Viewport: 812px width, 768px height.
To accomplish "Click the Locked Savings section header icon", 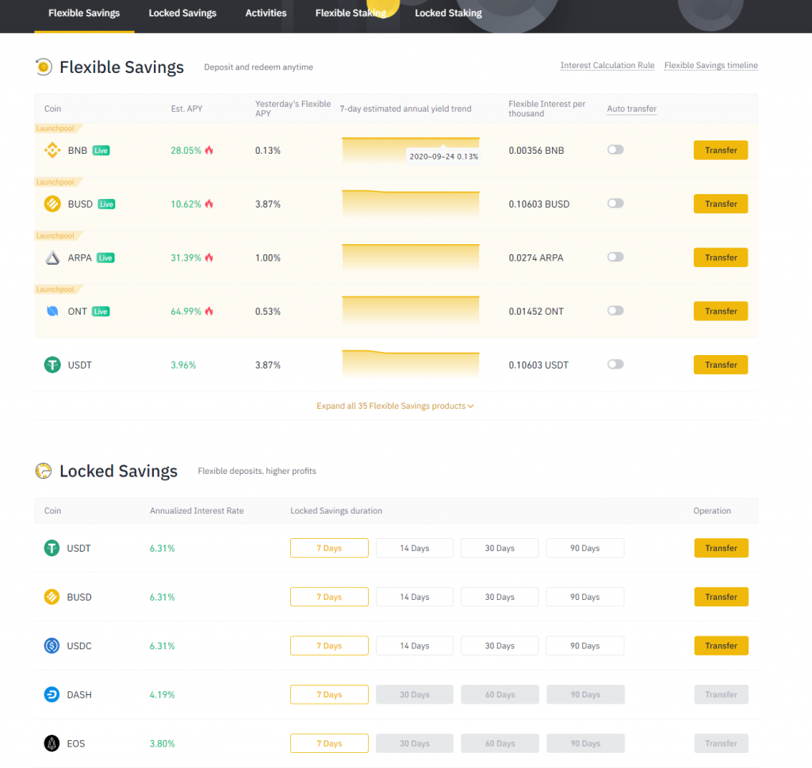I will [44, 471].
